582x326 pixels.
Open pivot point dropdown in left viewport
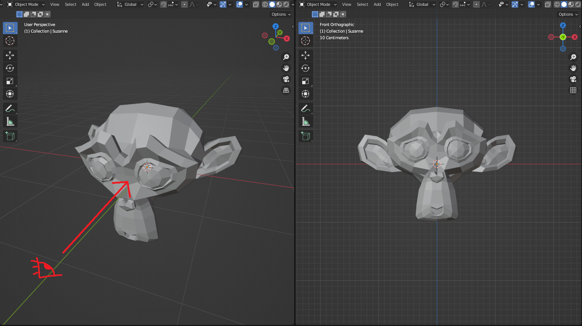click(152, 4)
